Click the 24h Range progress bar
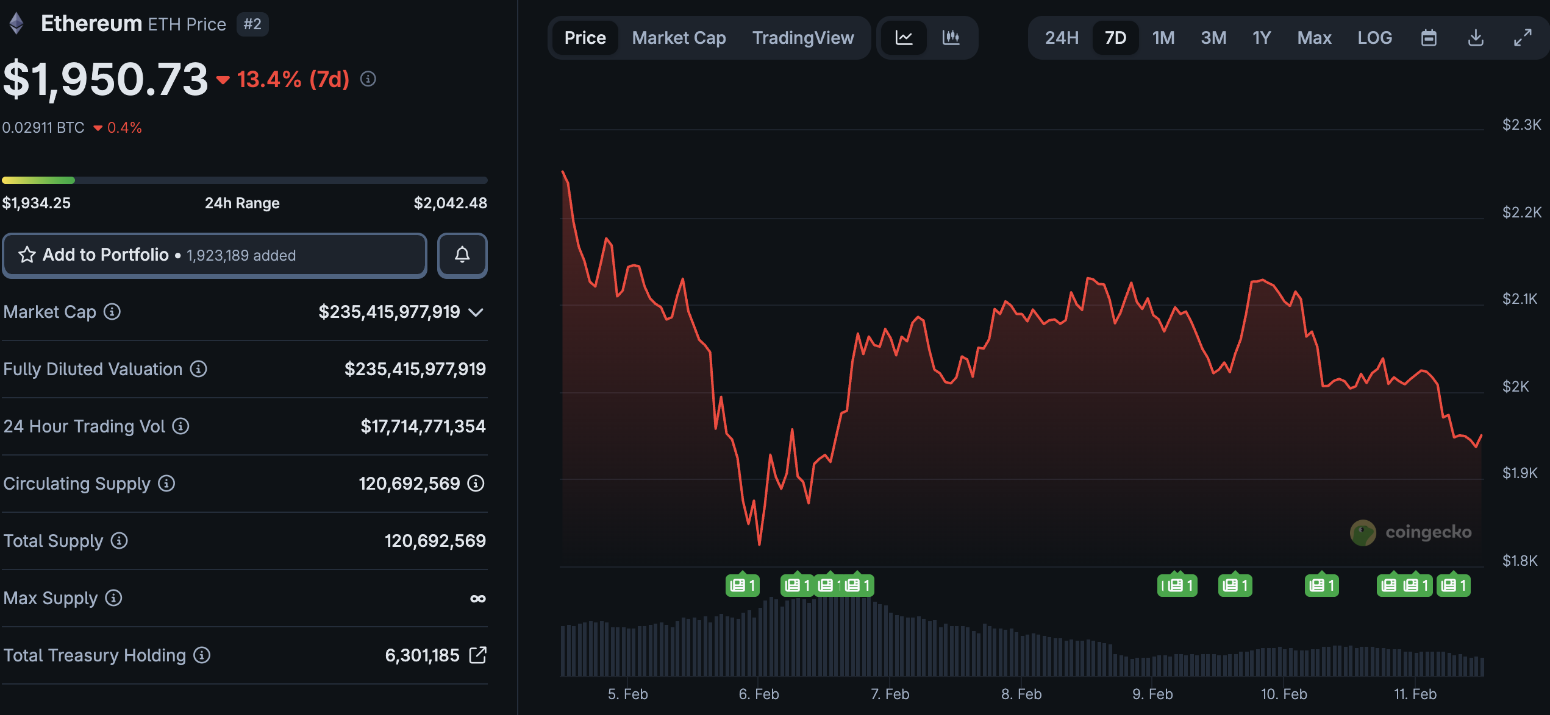Image resolution: width=1550 pixels, height=715 pixels. point(245,180)
